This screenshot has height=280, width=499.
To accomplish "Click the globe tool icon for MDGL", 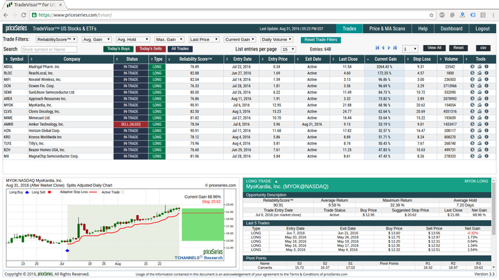I will pos(473,66).
